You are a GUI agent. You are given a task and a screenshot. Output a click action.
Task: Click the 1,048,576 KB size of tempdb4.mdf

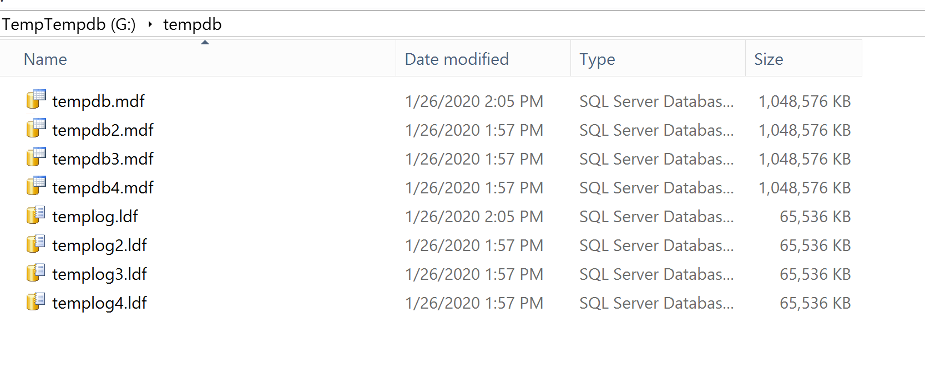[x=804, y=188]
